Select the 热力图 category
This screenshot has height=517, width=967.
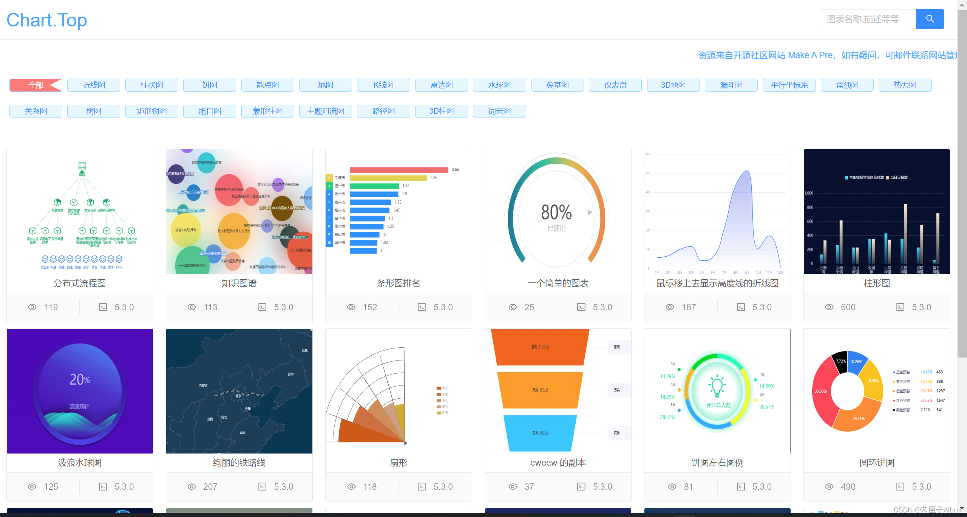905,85
